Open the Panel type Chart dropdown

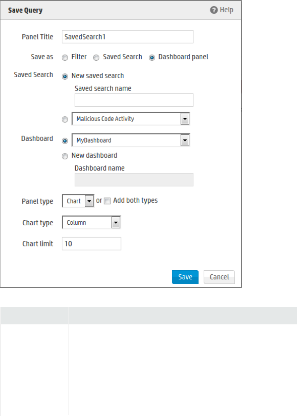[89, 201]
